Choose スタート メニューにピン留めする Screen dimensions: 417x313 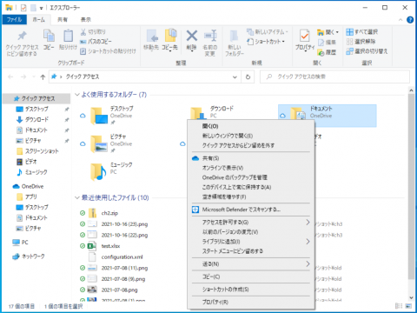(251, 251)
